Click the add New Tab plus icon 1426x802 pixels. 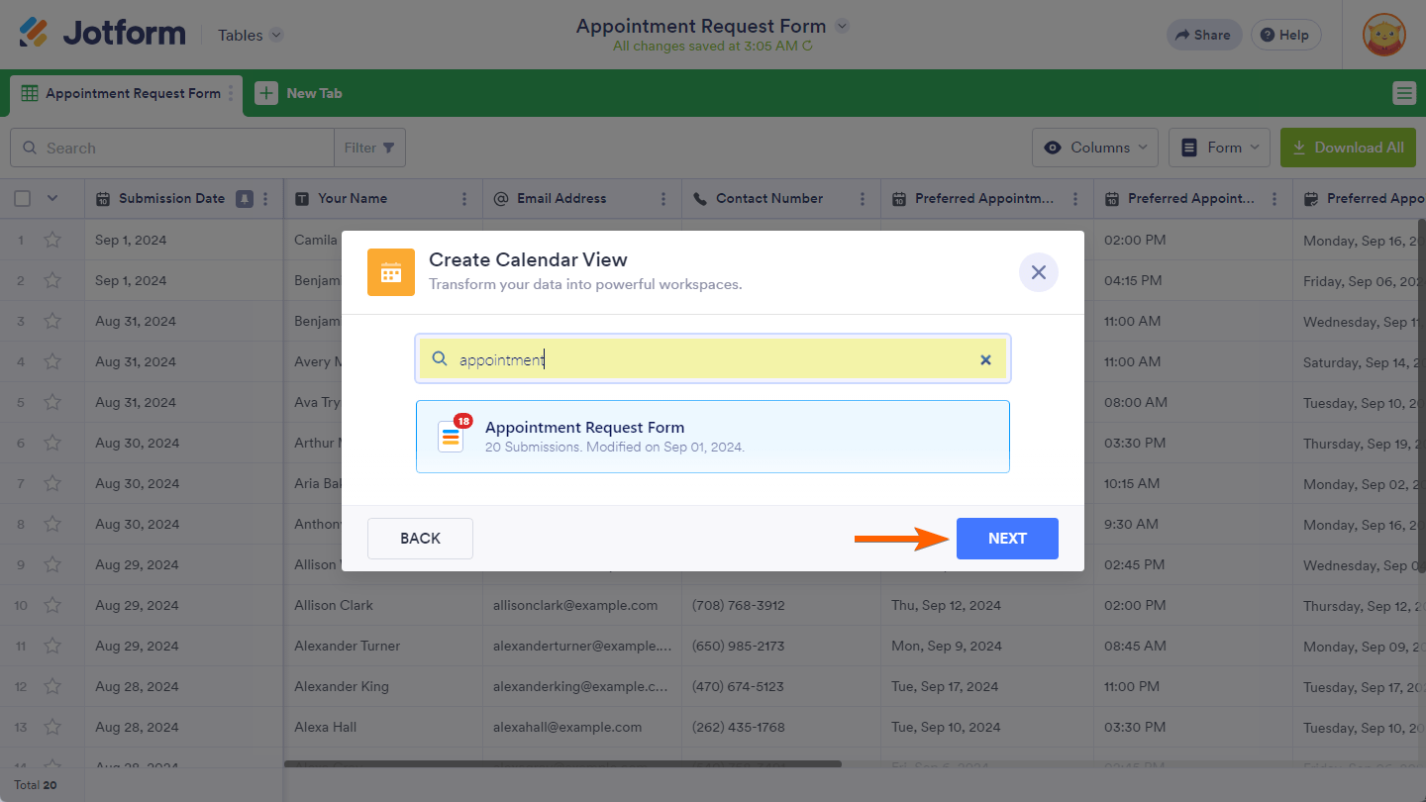point(266,93)
